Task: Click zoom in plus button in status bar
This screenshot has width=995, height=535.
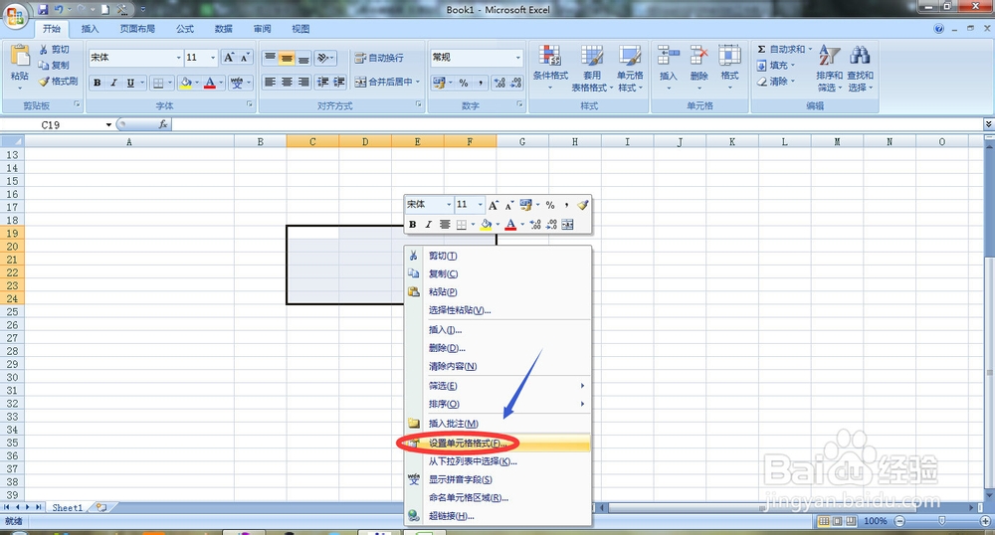Action: tap(985, 521)
